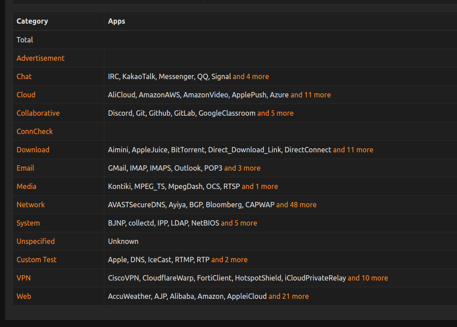Select the Collaborative category
457x327 pixels.
coord(38,113)
